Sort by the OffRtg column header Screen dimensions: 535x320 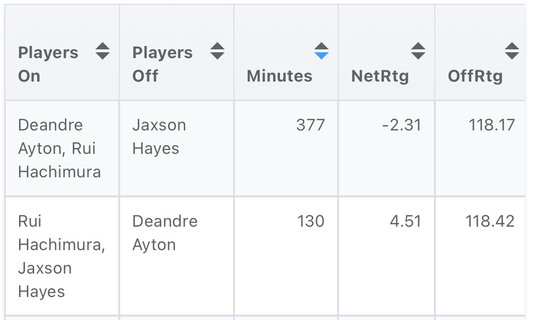click(475, 76)
